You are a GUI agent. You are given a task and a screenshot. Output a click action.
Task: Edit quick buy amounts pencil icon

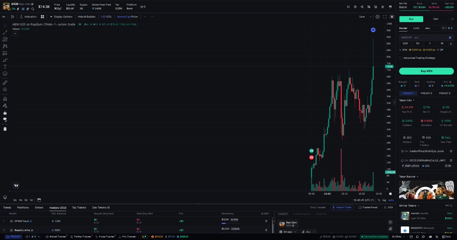click(451, 43)
